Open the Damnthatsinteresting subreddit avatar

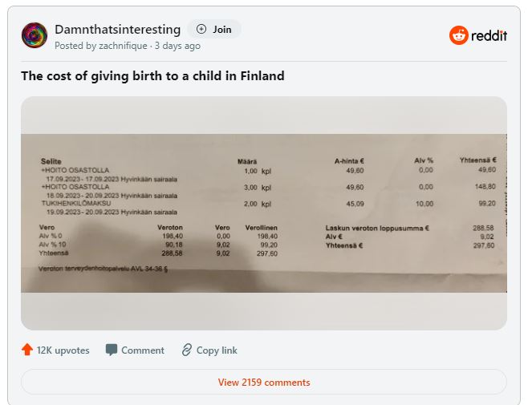point(35,35)
